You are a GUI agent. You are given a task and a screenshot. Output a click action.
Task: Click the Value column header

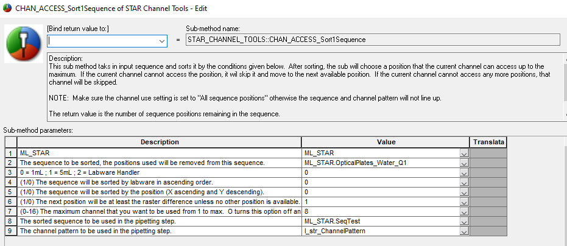pyautogui.click(x=386, y=142)
